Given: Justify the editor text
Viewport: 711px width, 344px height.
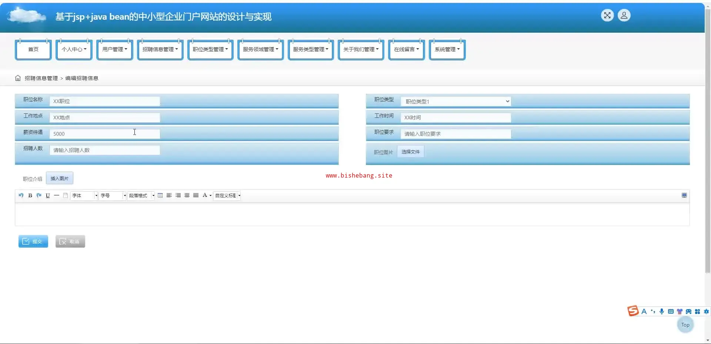Looking at the screenshot, I should point(196,195).
